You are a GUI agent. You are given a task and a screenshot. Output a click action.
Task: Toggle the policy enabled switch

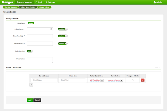(x=63, y=29)
